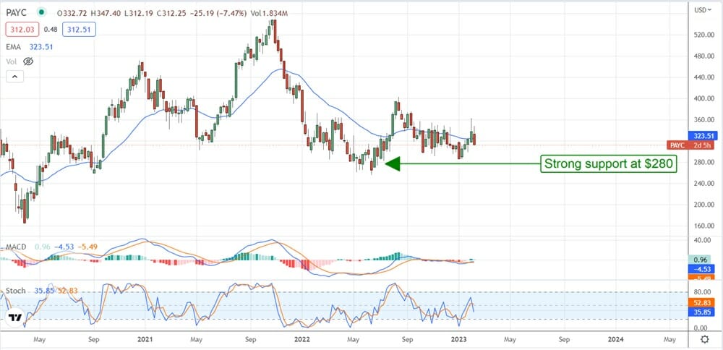This screenshot has width=723, height=350.
Task: Click the green support arrow head
Action: click(392, 164)
